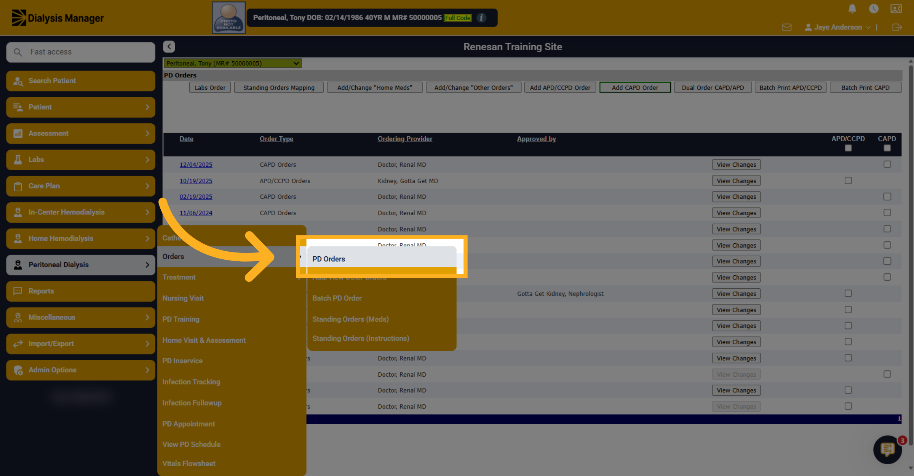Click the Import/Export arrows icon
Image resolution: width=914 pixels, height=476 pixels.
tap(18, 344)
